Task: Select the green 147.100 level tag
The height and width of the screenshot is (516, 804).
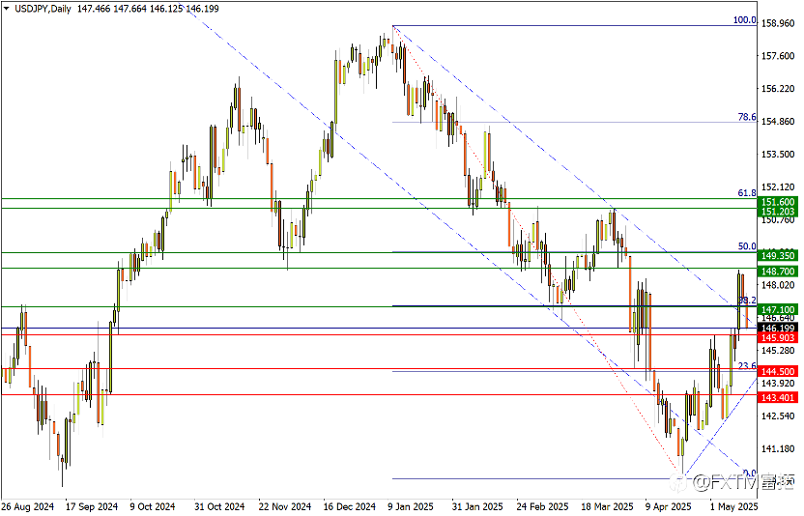Action: coord(778,310)
